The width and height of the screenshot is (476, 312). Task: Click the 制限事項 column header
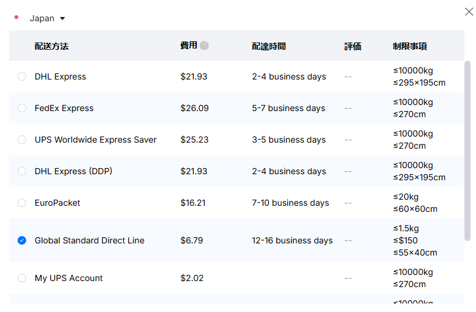pyautogui.click(x=410, y=46)
